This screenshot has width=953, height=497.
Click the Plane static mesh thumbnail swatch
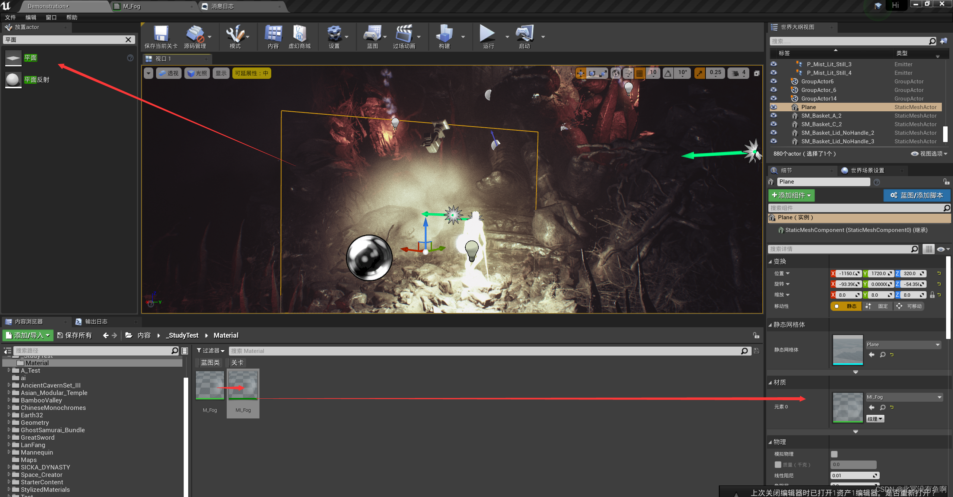pyautogui.click(x=848, y=350)
